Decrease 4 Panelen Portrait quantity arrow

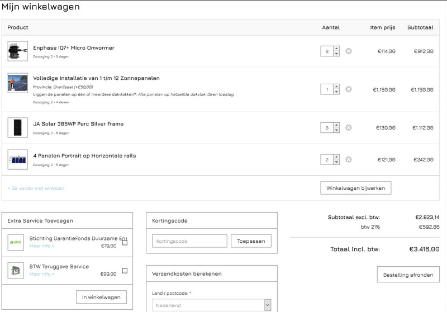pyautogui.click(x=336, y=162)
